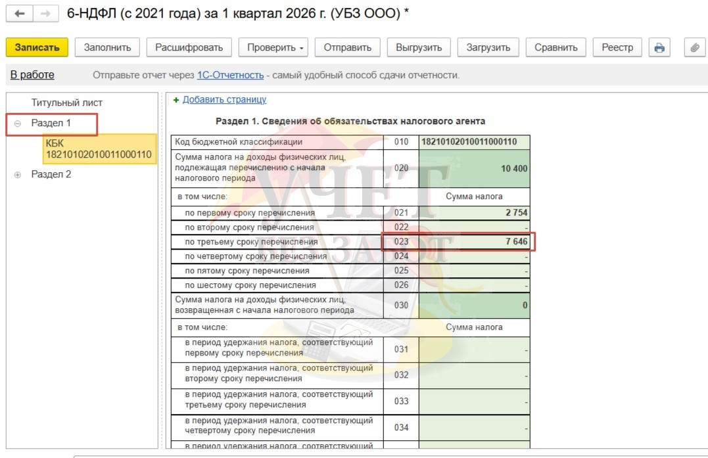Open the 1С-Отчетность link

[x=230, y=75]
